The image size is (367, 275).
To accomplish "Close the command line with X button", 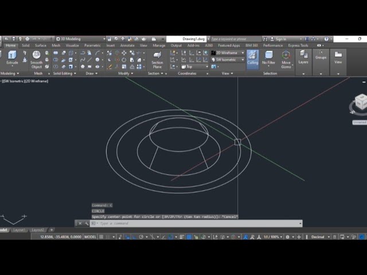I will coord(80,223).
